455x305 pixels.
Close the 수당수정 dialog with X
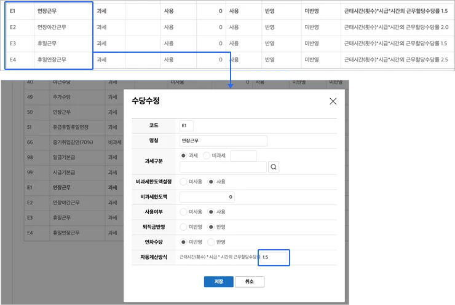click(x=333, y=101)
